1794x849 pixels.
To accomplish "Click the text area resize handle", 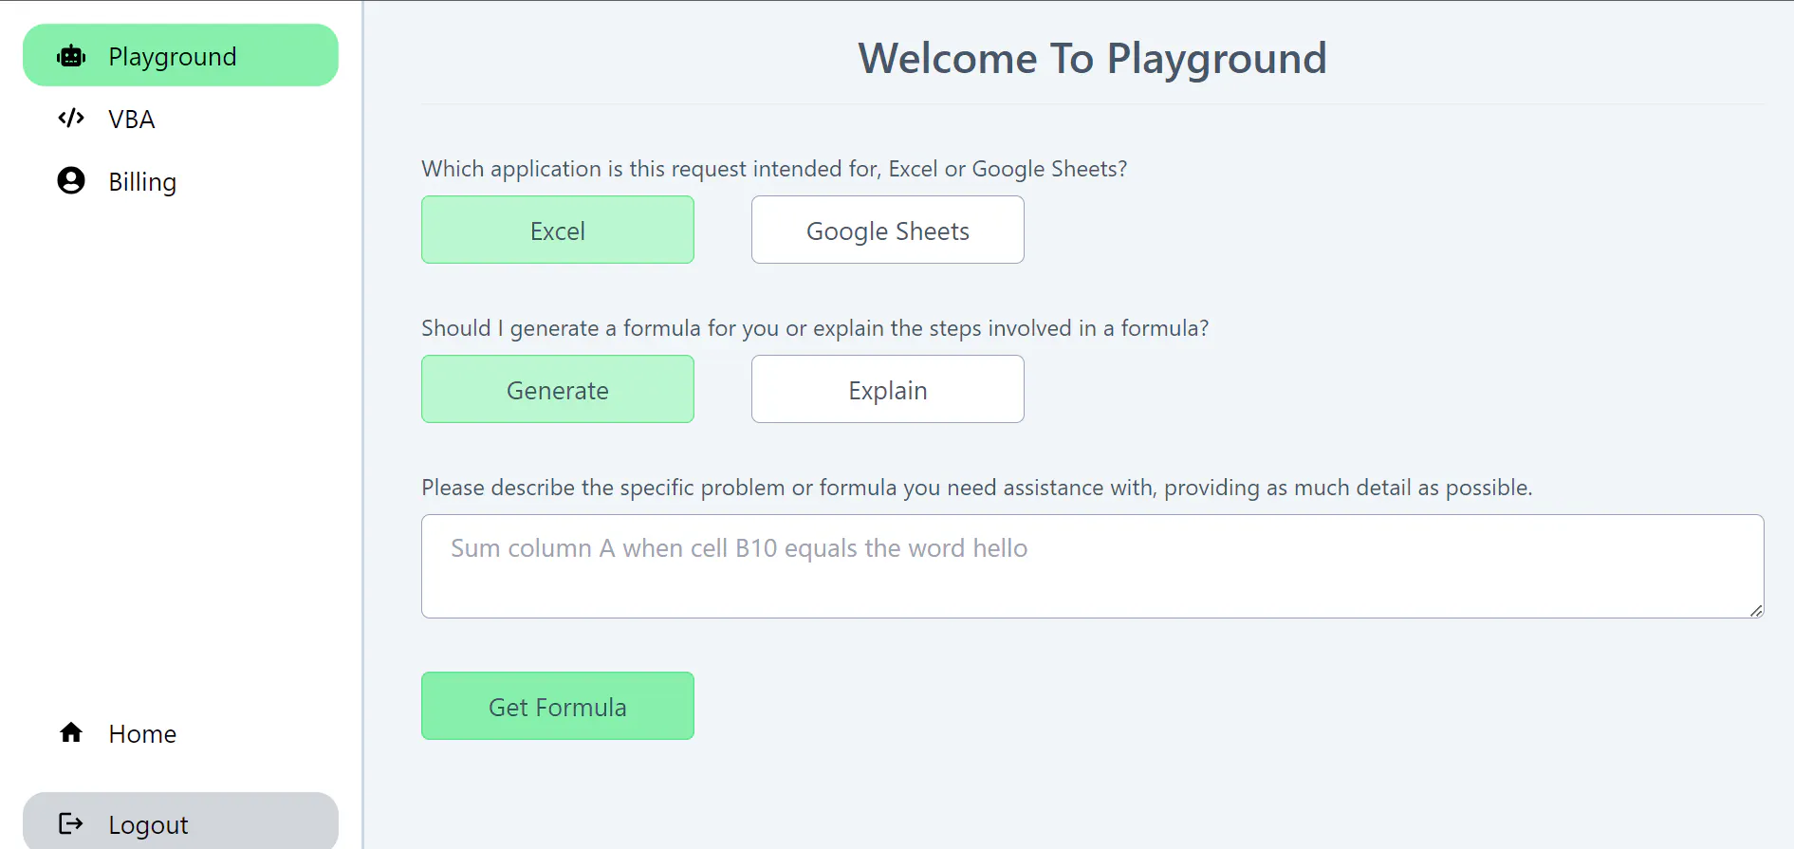I will click(x=1756, y=611).
